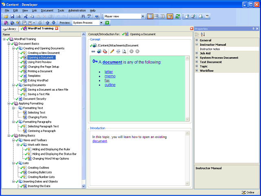Toggle the vertical split layout button
Screen dimensions: 261x196
click(162, 16)
